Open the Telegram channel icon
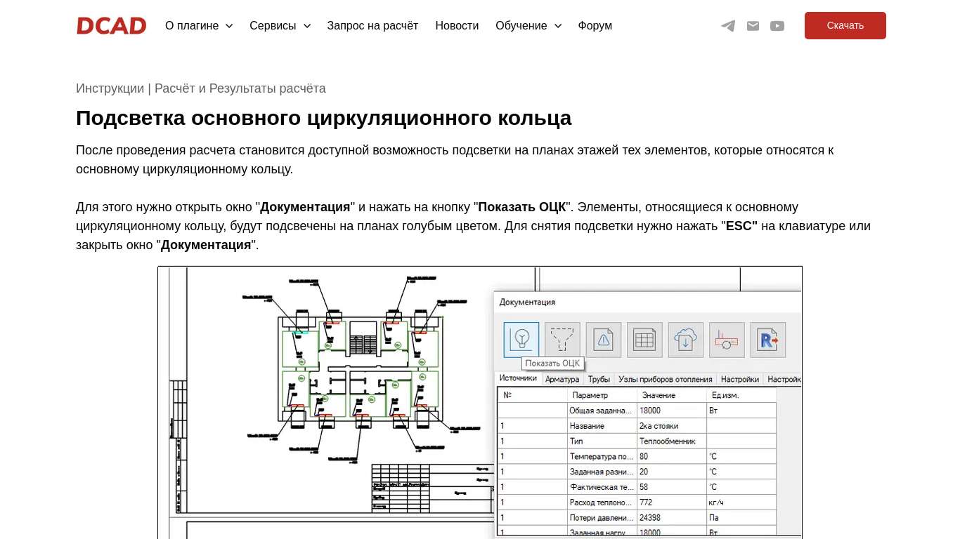The width and height of the screenshot is (960, 539). click(728, 26)
